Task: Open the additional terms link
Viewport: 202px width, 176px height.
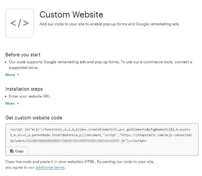Action: (50, 167)
